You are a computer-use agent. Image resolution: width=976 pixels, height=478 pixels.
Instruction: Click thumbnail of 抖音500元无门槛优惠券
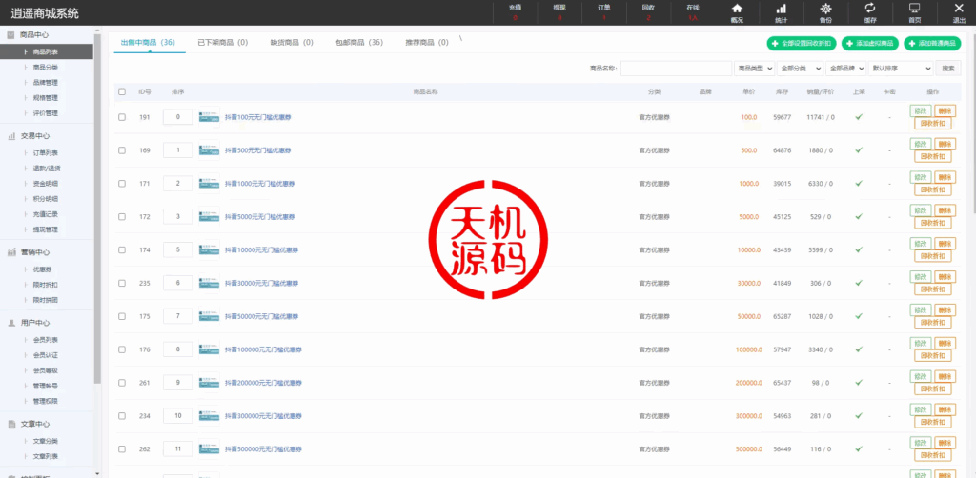click(x=209, y=150)
